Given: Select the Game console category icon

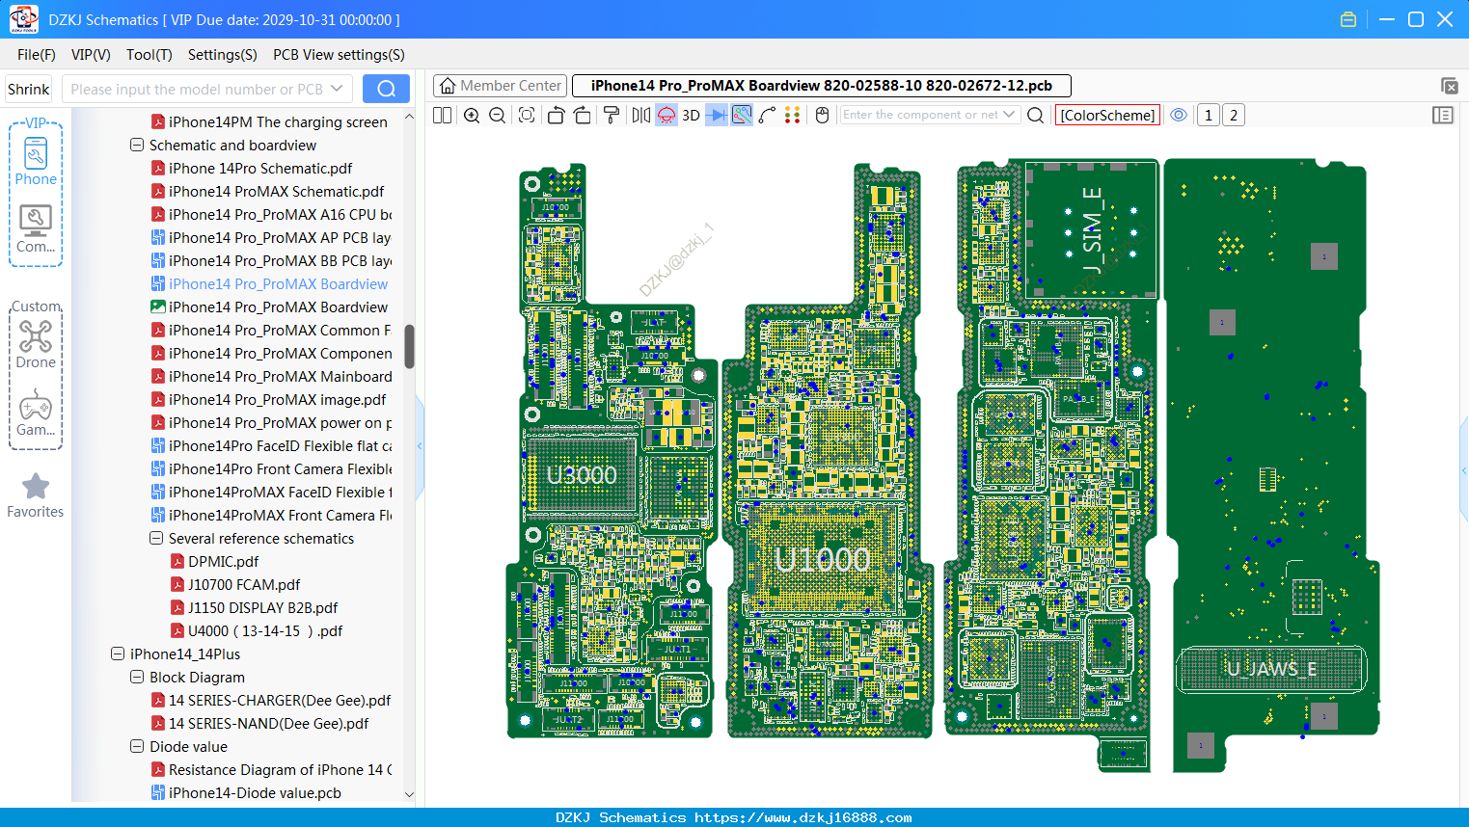Looking at the screenshot, I should [x=36, y=413].
